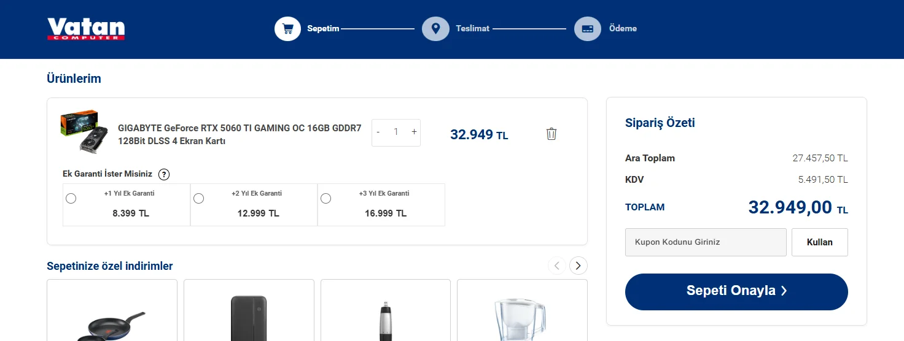This screenshot has width=904, height=341.
Task: Click the Ödeme credit card icon
Action: [x=587, y=28]
